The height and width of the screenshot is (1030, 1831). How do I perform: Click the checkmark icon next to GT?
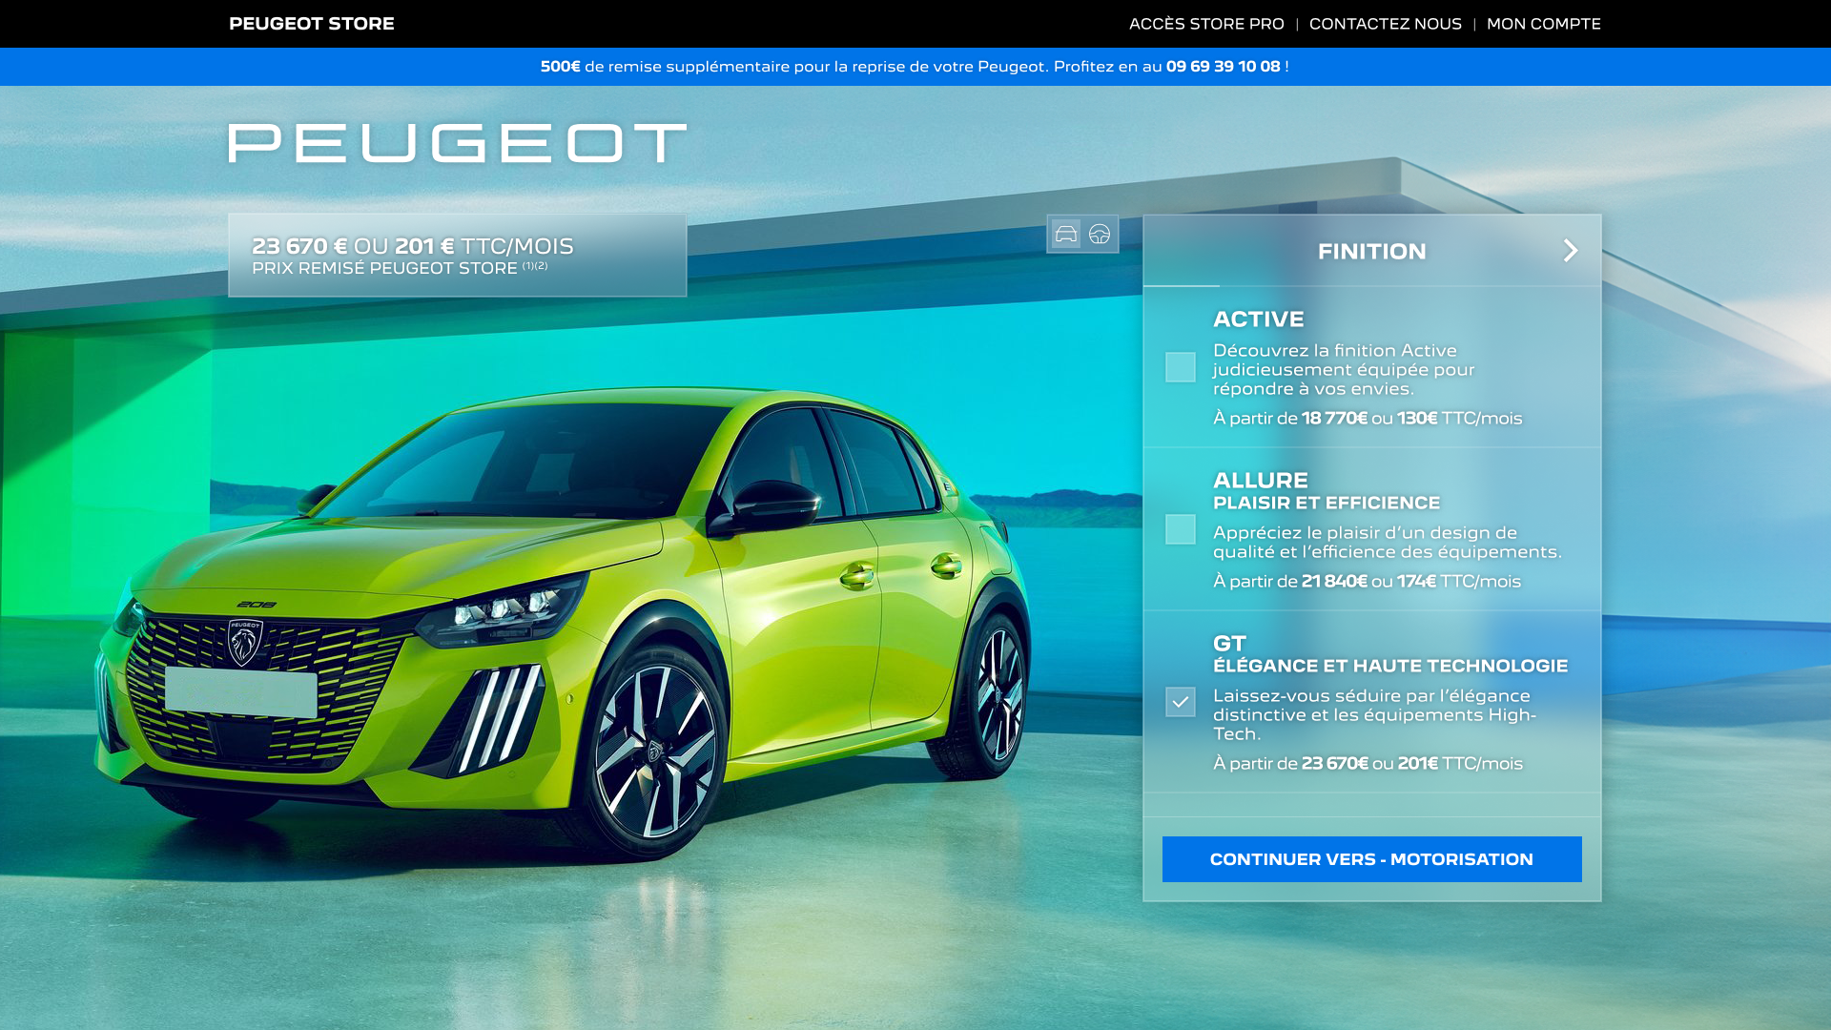(x=1180, y=702)
